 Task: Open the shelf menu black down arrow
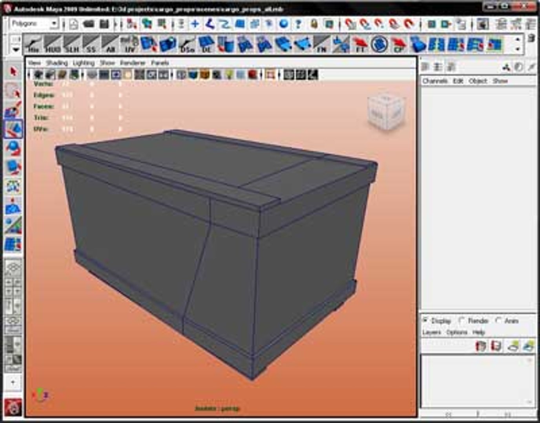point(16,50)
